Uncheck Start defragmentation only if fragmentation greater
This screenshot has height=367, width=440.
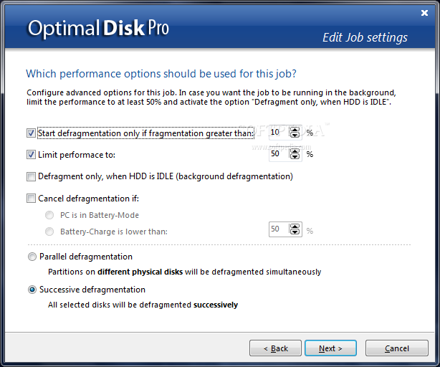[31, 133]
